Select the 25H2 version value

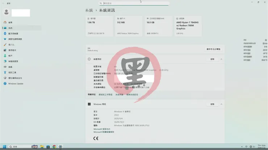116,115
